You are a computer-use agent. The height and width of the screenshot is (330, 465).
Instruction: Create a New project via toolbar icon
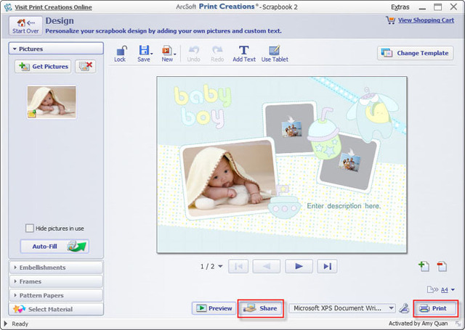tap(166, 51)
